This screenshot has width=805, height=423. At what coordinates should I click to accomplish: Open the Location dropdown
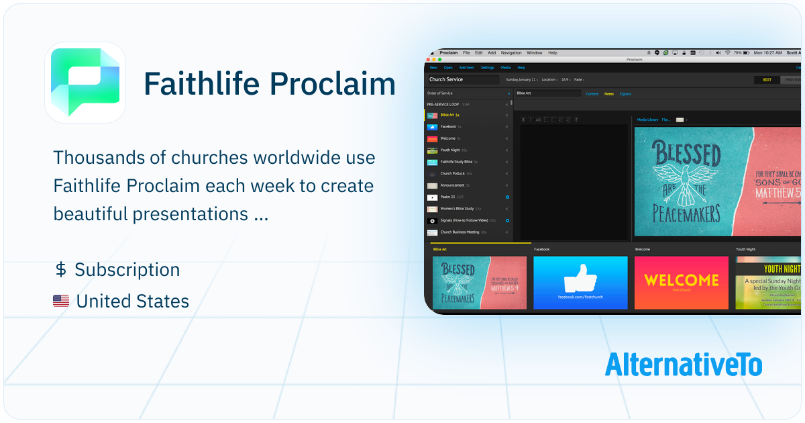[550, 80]
